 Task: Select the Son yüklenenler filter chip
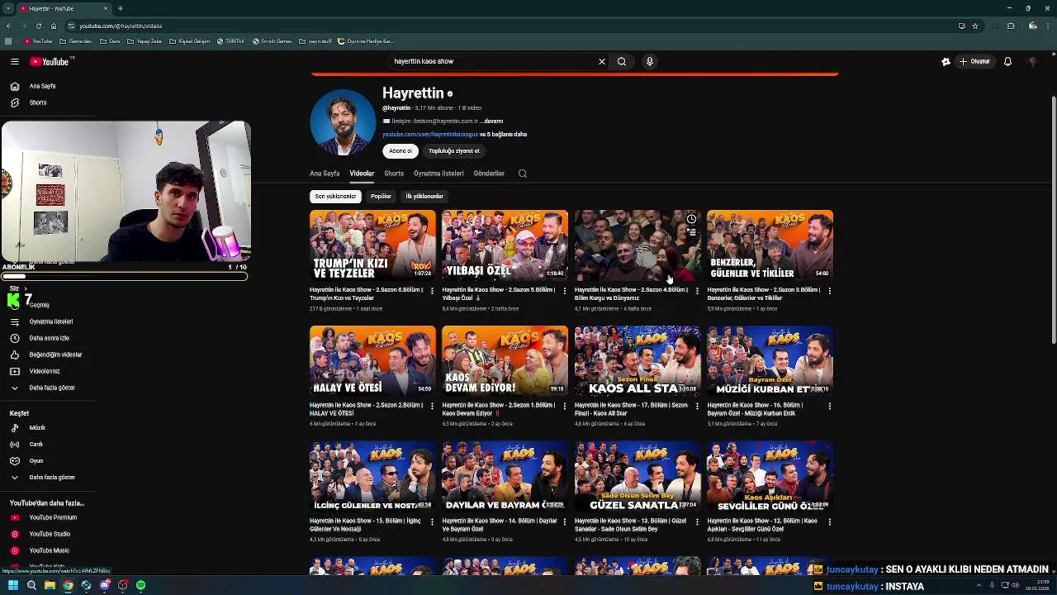(x=335, y=197)
